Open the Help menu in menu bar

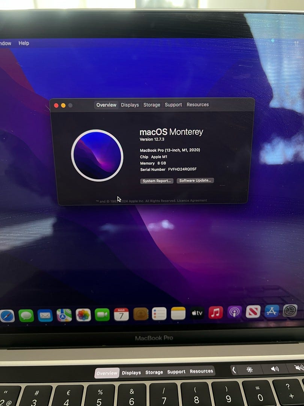pos(24,43)
